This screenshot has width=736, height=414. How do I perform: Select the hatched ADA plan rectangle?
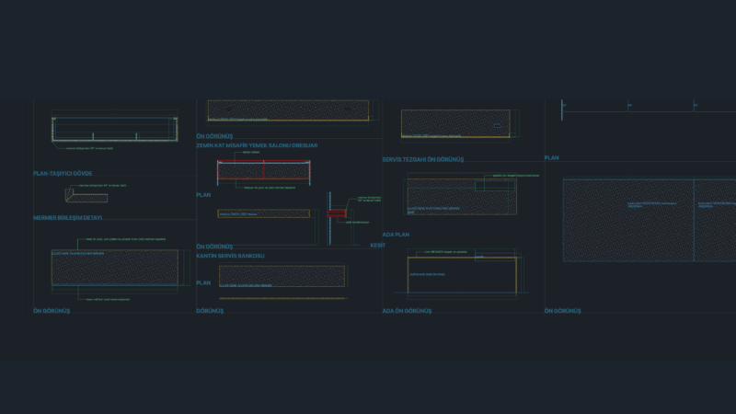pyautogui.click(x=462, y=197)
